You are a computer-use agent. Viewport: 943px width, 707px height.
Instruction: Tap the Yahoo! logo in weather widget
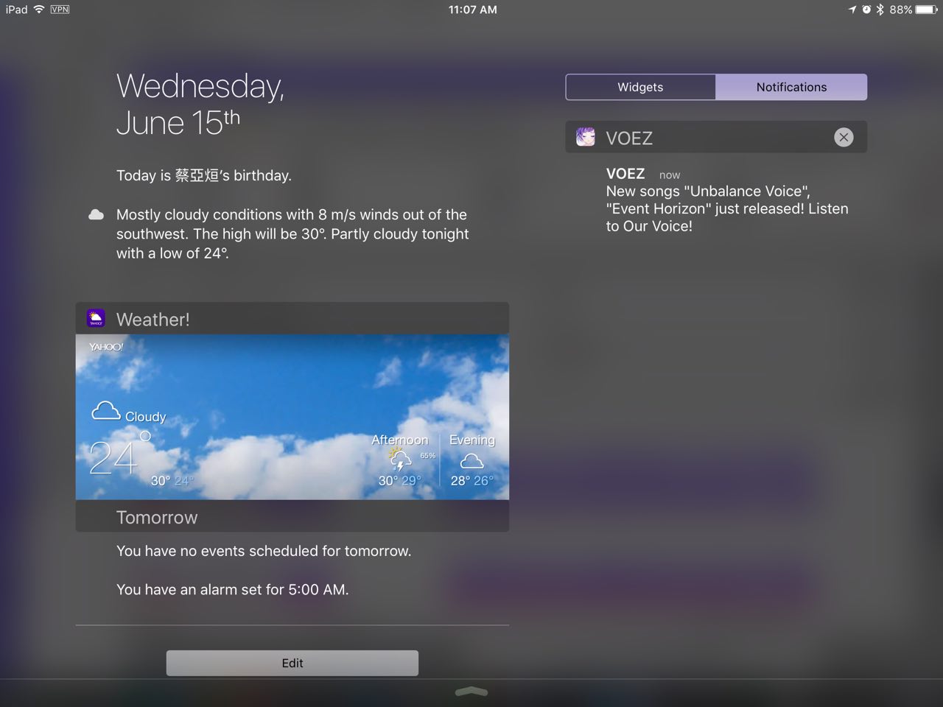point(106,347)
